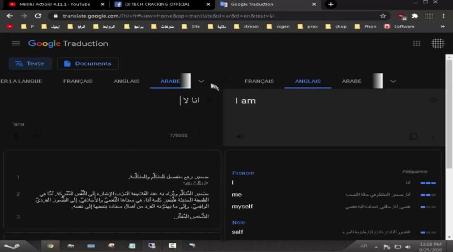The width and height of the screenshot is (453, 252).
Task: Open a new browser tab
Action: pyautogui.click(x=331, y=4)
